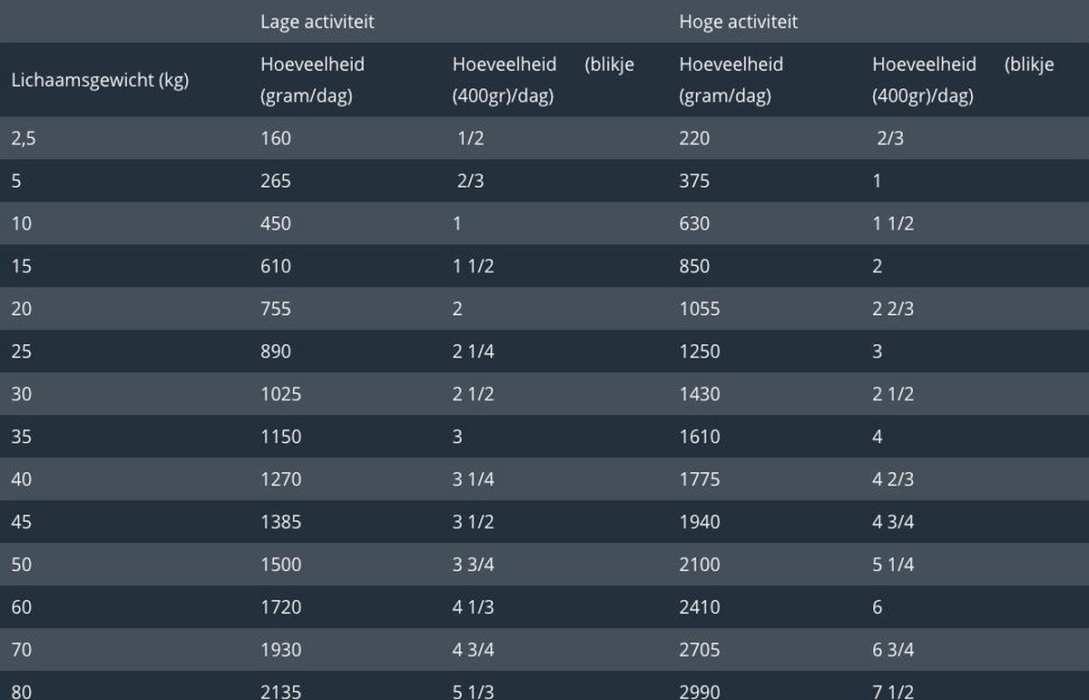This screenshot has height=700, width=1089.
Task: Click the 2705 gram value for 70 kg
Action: click(700, 650)
